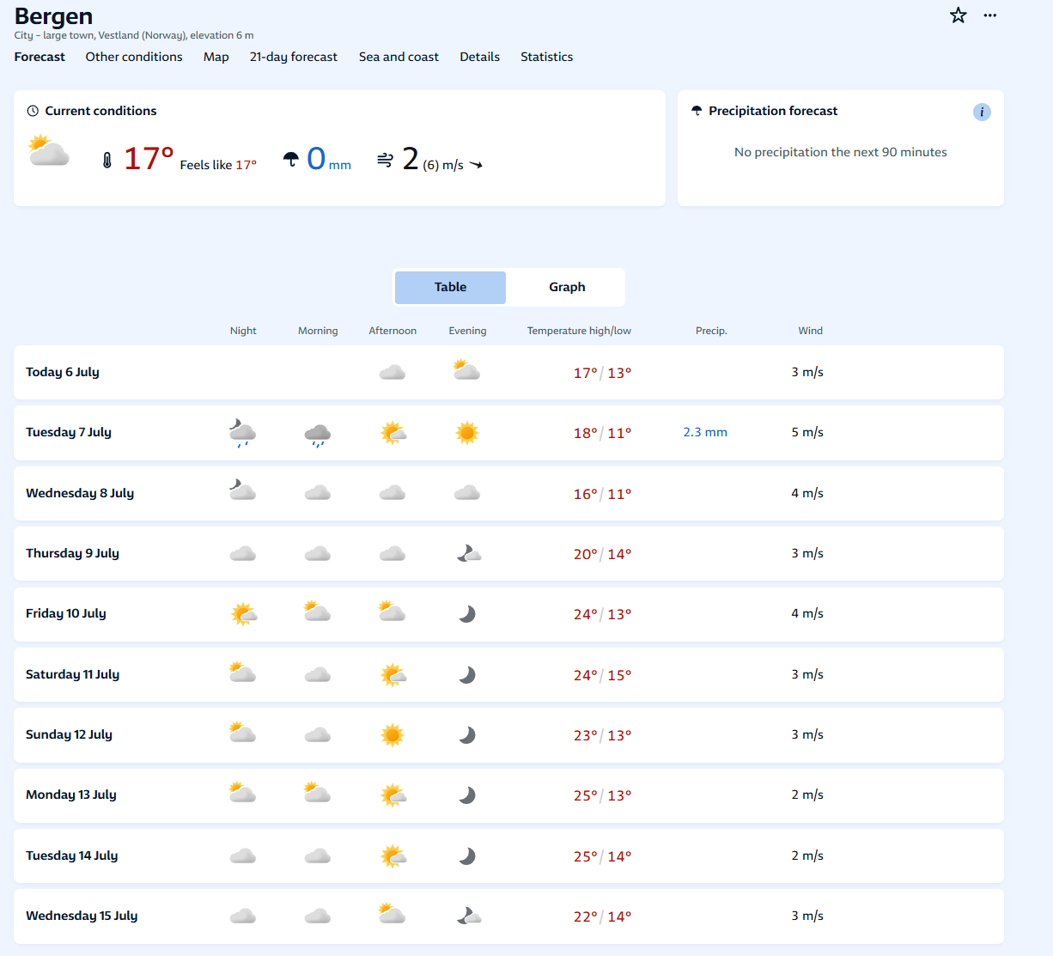Open the Details tab
Viewport: 1053px width, 956px height.
479,57
